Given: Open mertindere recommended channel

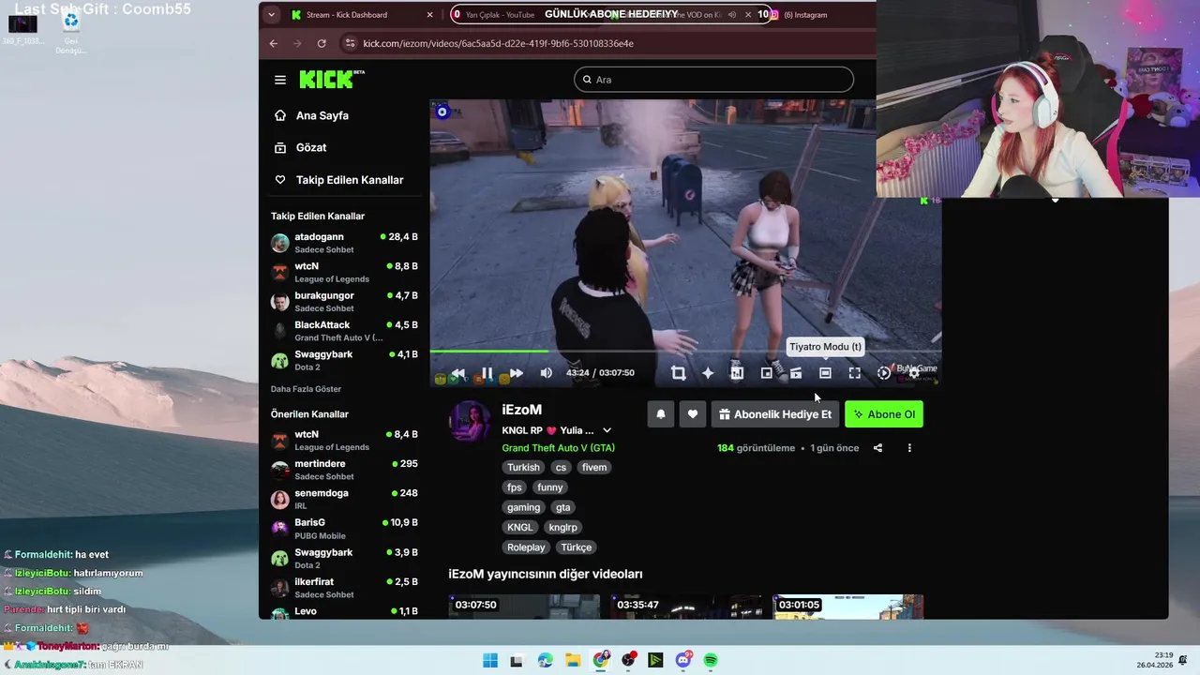Looking at the screenshot, I should point(344,470).
